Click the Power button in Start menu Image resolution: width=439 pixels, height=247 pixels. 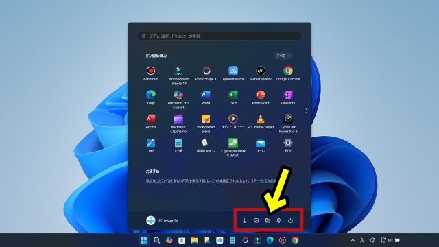coord(291,221)
